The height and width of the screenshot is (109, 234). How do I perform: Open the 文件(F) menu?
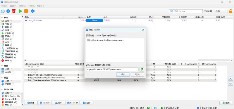coord(4,6)
